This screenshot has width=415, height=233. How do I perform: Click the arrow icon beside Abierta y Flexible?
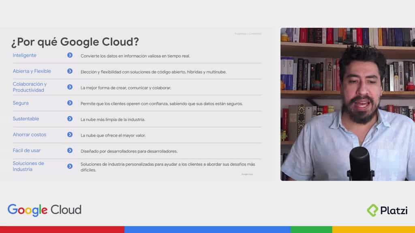70,71
